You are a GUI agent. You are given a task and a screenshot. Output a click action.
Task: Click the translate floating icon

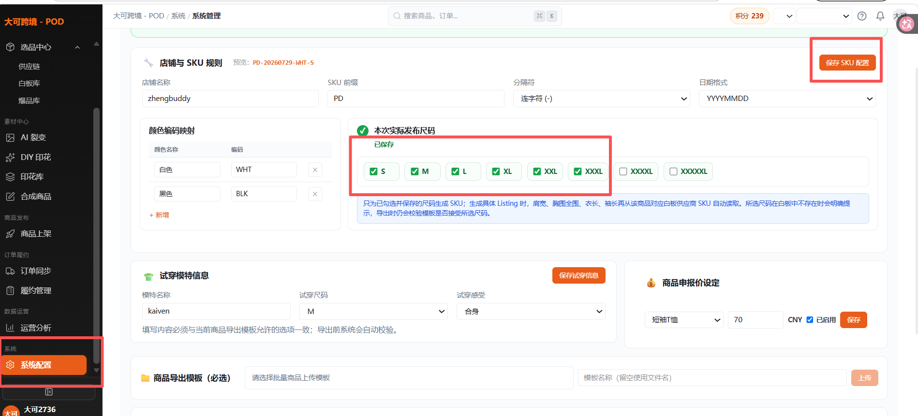tap(907, 24)
